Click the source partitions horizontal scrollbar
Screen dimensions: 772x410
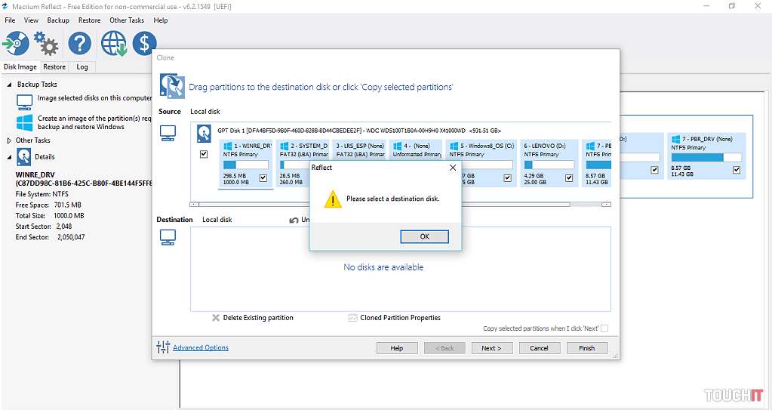click(x=400, y=204)
